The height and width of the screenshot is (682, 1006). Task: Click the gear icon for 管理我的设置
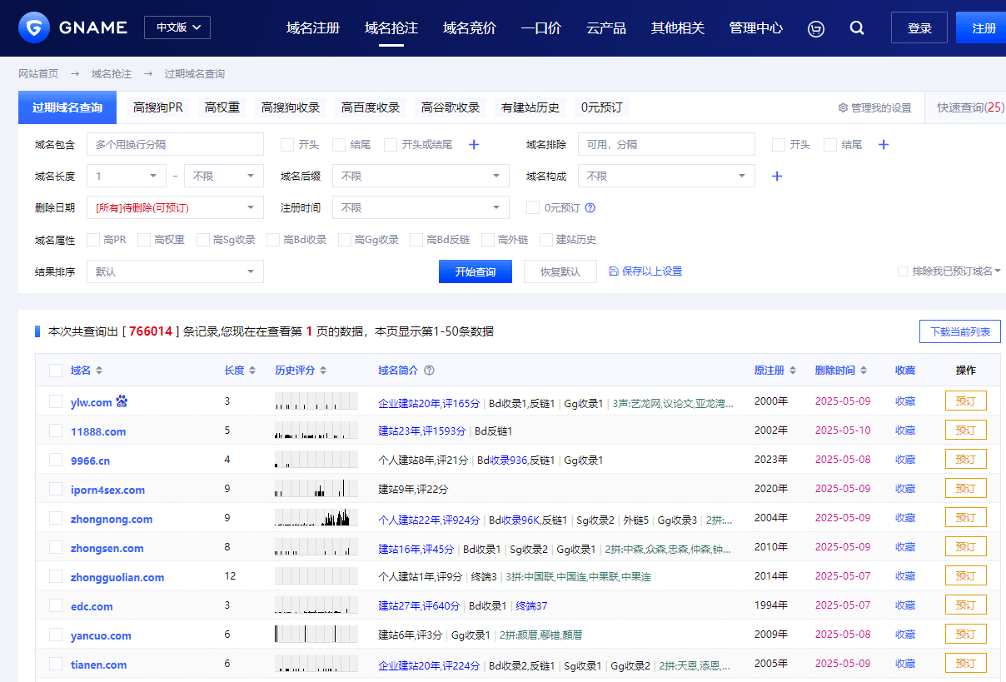coord(843,108)
